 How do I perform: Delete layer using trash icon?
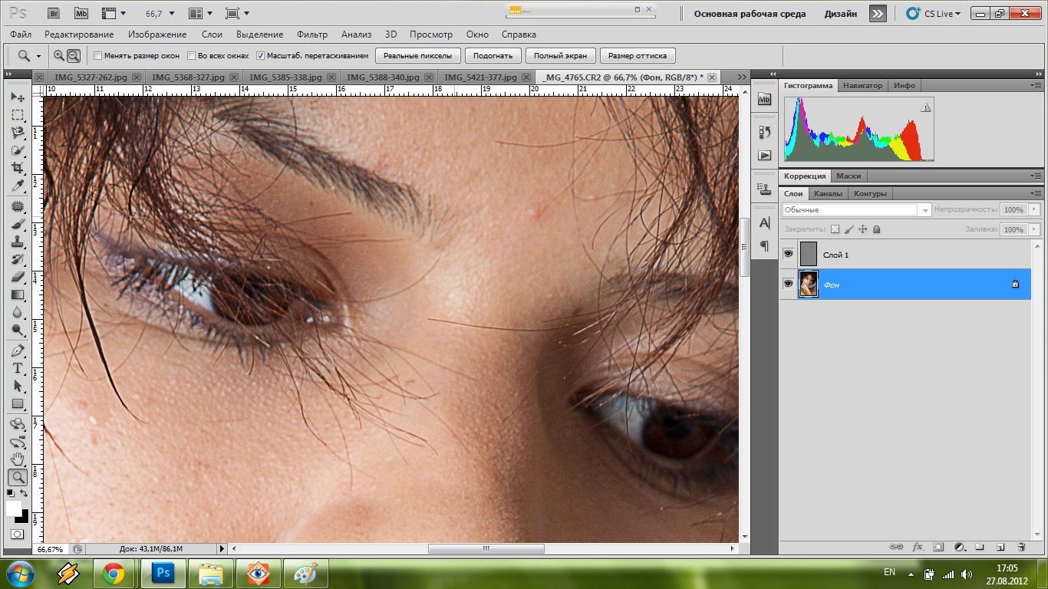[1021, 548]
